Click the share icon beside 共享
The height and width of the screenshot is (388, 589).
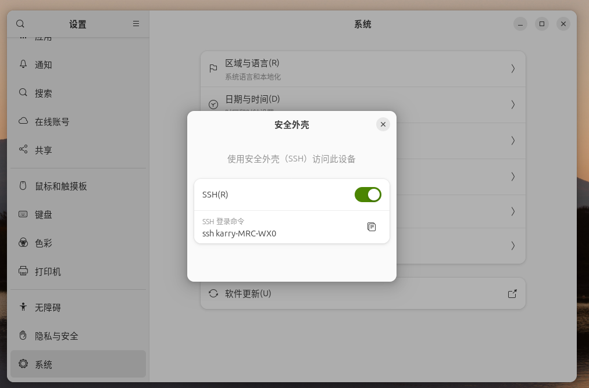(23, 149)
